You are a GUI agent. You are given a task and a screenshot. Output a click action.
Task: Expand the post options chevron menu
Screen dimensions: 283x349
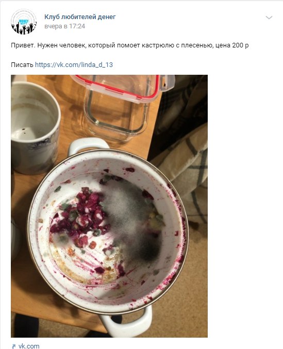[x=269, y=18]
